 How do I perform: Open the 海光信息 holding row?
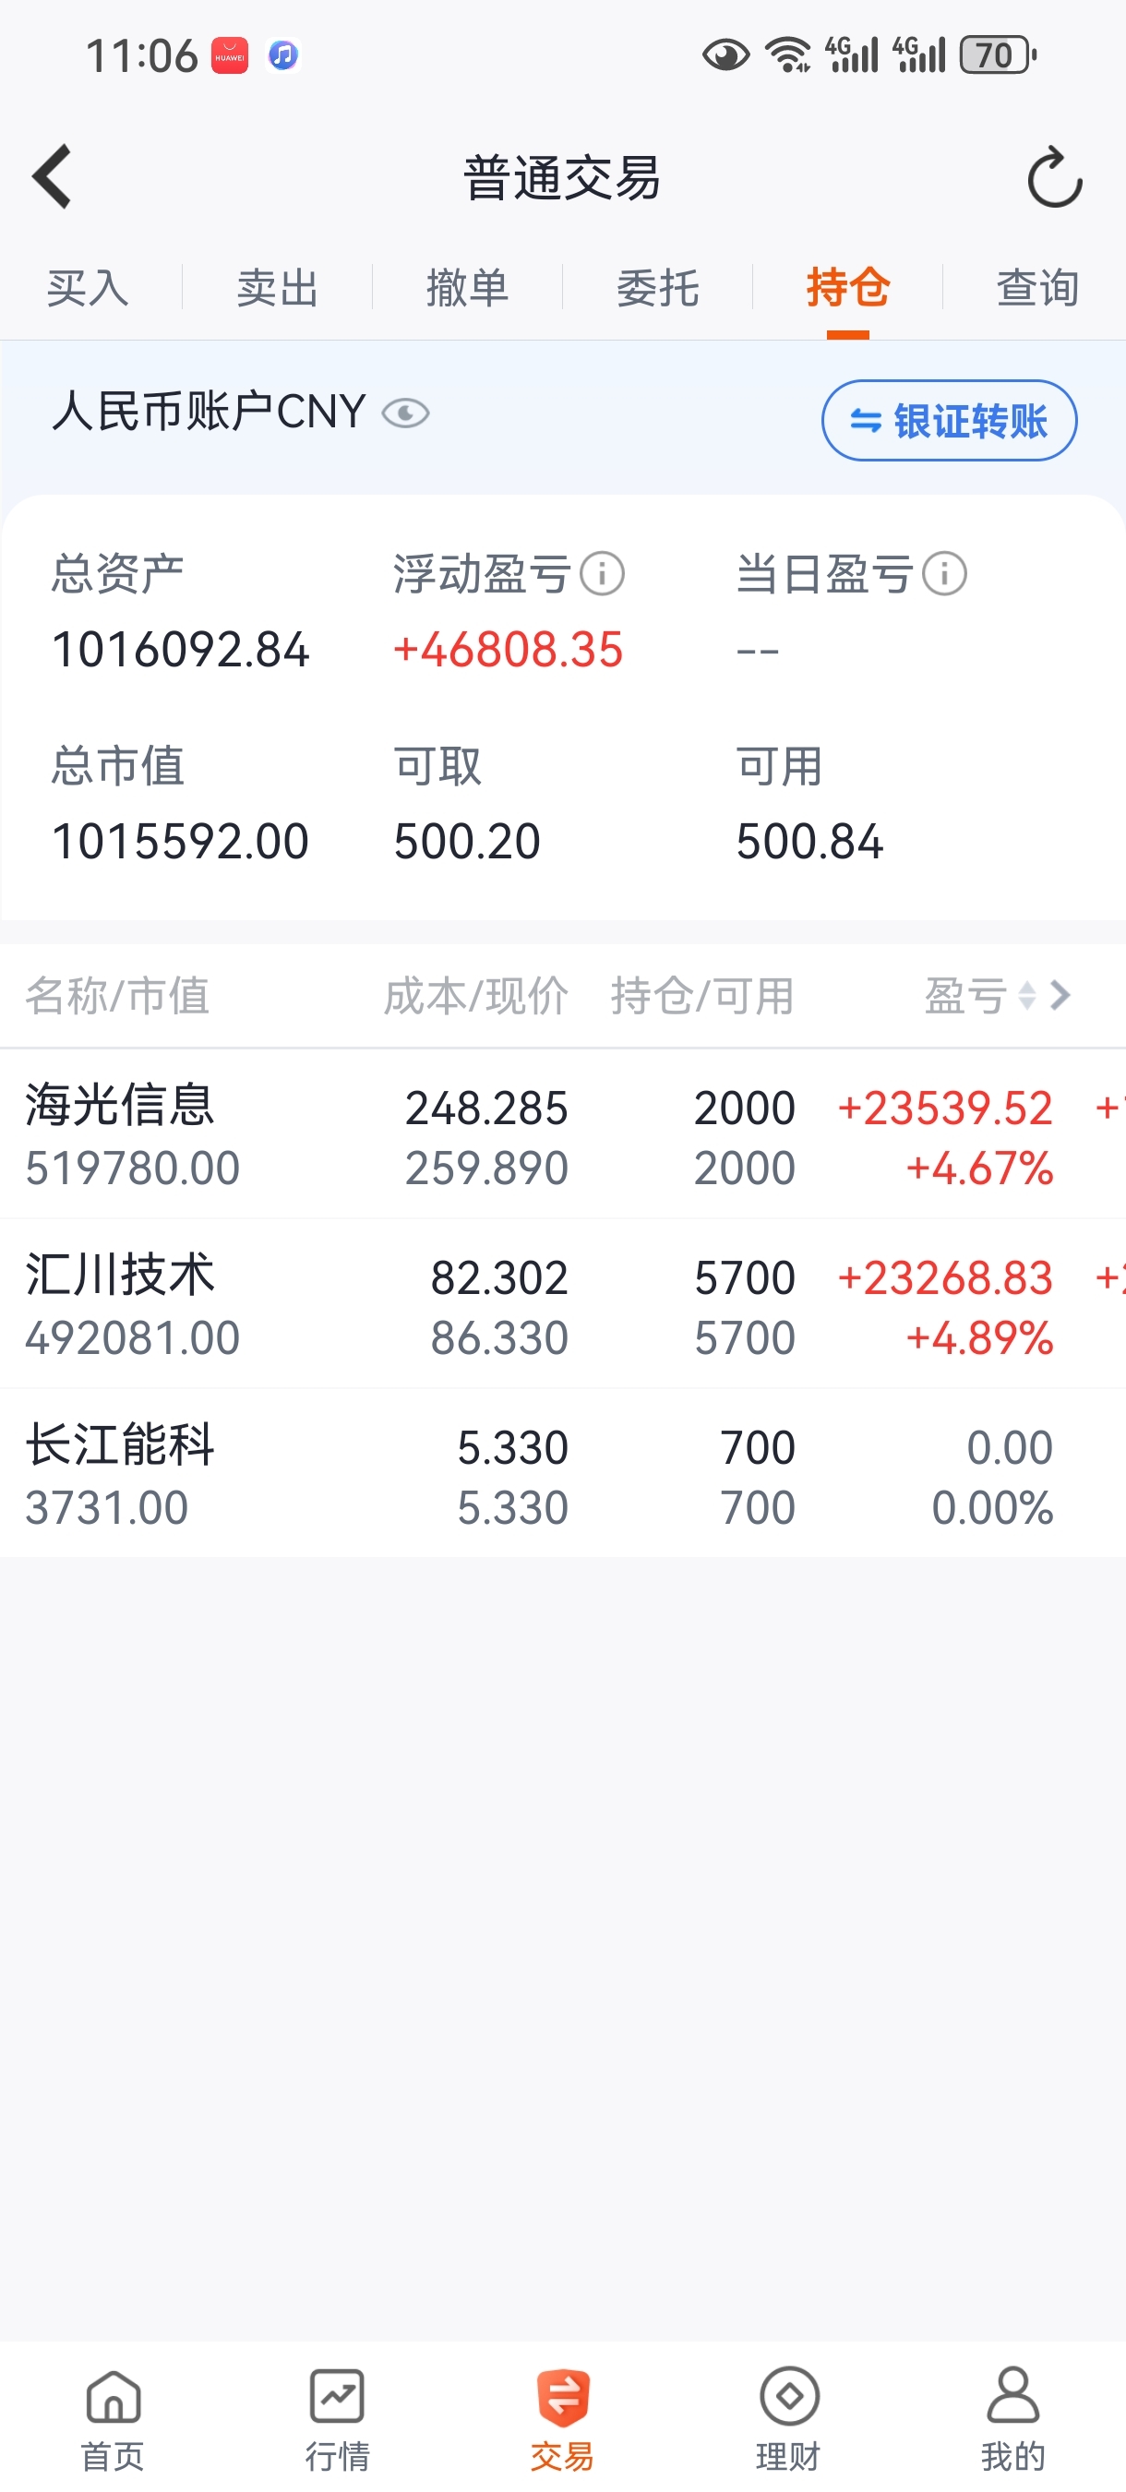coord(563,1134)
